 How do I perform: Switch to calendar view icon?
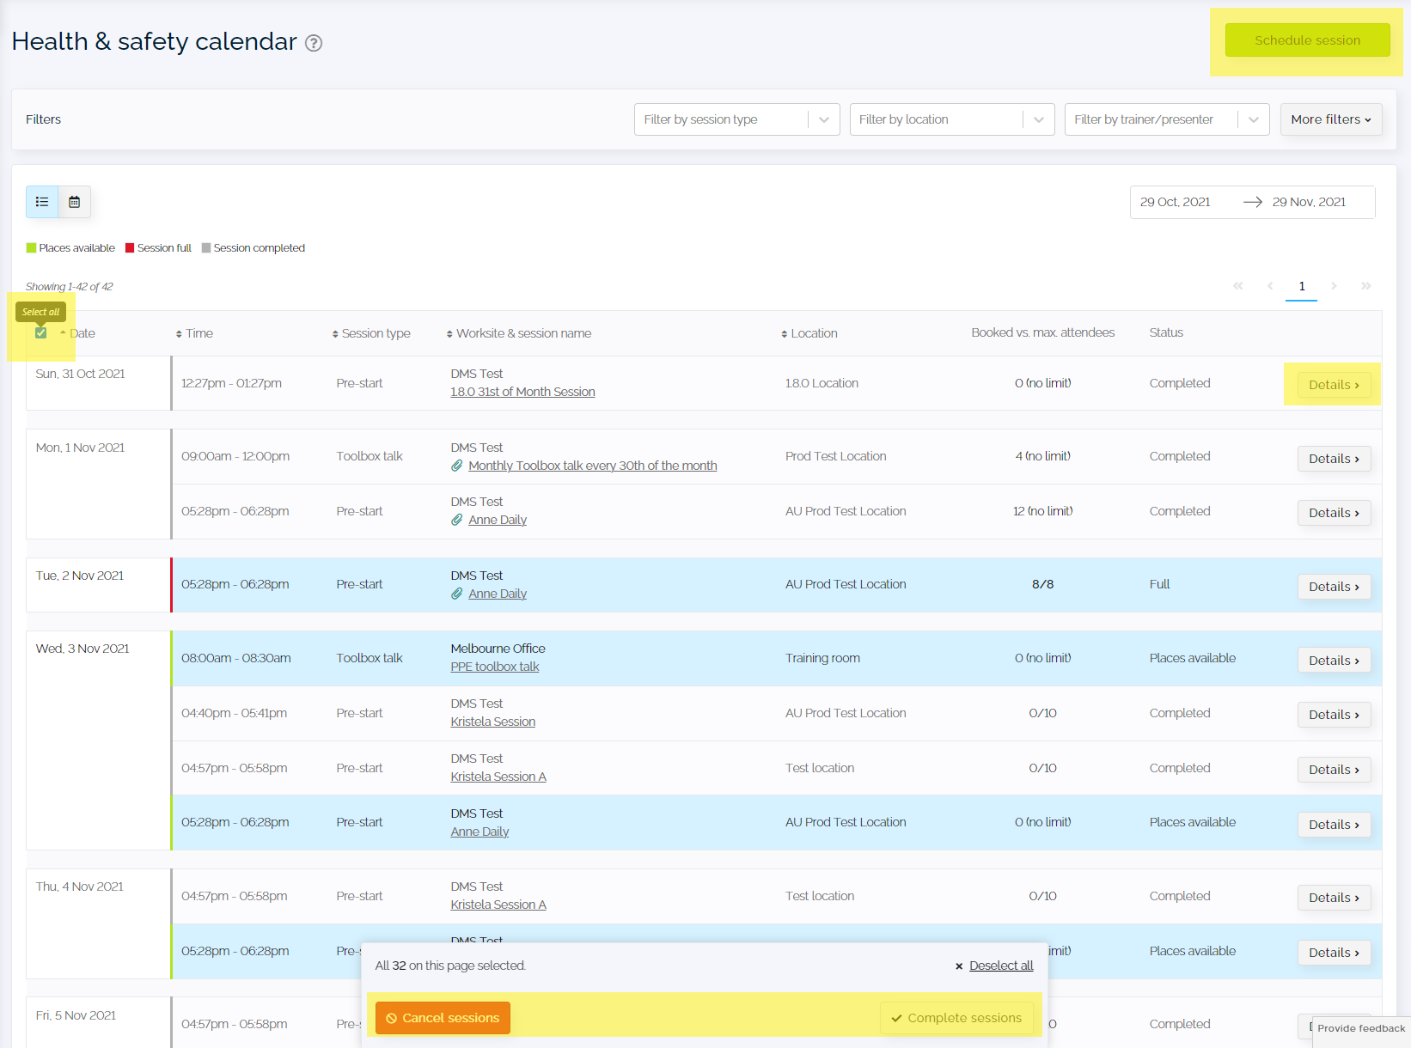tap(75, 202)
